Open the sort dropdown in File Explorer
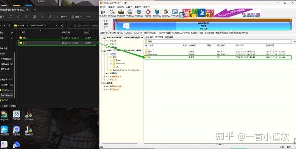The image size is (296, 149). (62, 17)
